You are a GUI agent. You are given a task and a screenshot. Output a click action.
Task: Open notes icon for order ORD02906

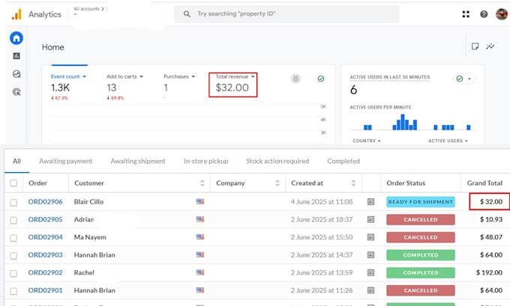[370, 202]
